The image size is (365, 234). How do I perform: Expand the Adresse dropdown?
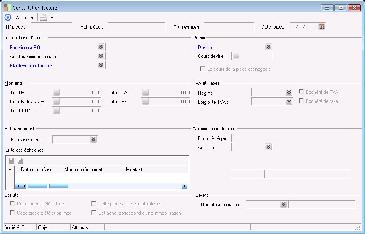(268, 147)
